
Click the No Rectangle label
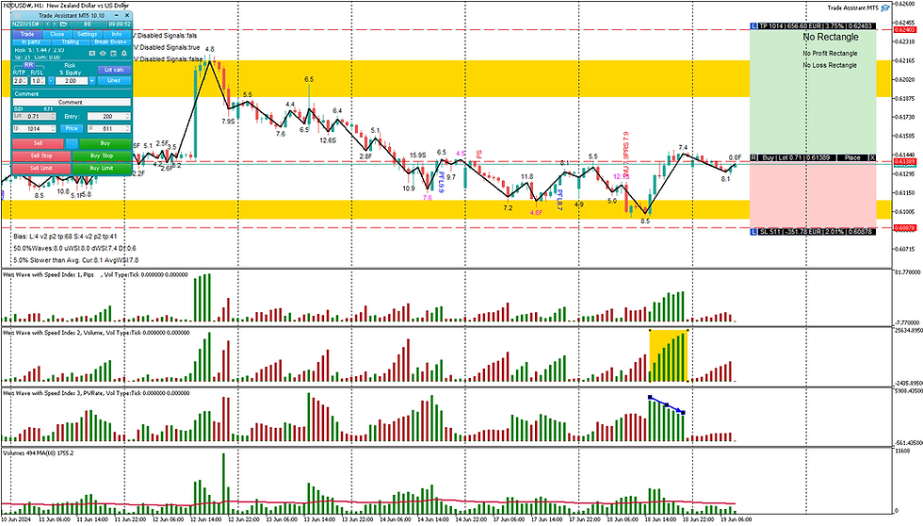831,37
